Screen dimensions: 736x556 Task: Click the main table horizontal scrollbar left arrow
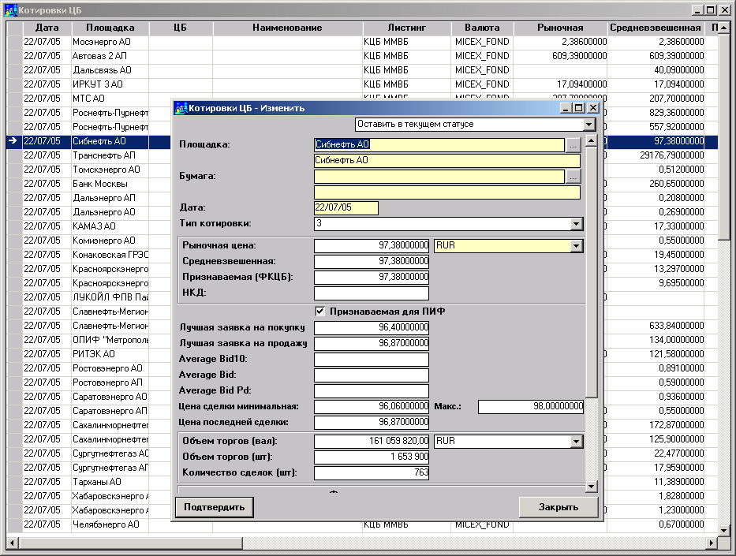[x=13, y=543]
